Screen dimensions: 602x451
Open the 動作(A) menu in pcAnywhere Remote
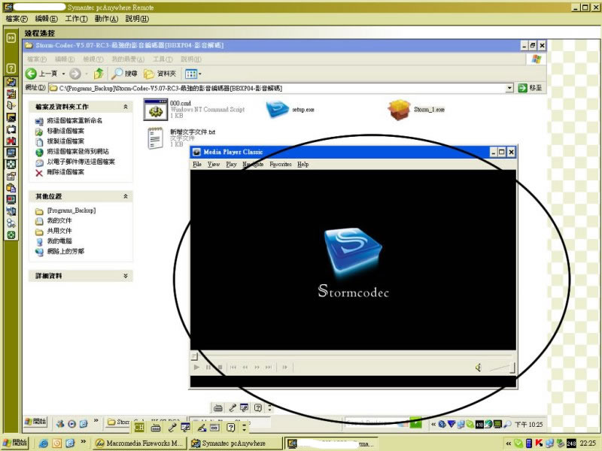106,19
